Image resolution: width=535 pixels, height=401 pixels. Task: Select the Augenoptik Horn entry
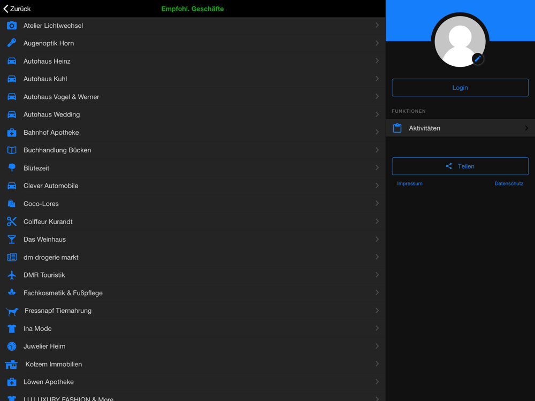pos(193,43)
